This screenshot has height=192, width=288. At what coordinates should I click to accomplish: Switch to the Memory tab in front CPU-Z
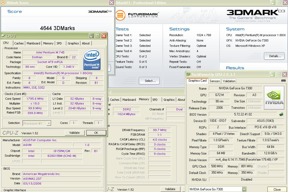pos(48,43)
